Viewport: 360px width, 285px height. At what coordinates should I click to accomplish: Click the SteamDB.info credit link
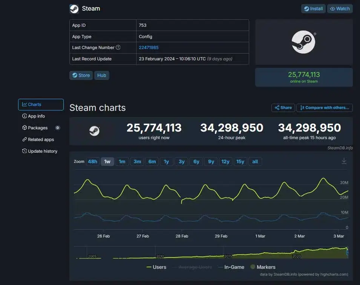coord(340,148)
